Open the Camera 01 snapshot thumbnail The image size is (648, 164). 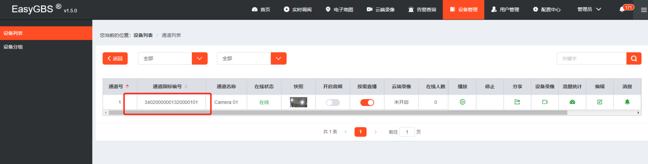click(298, 102)
